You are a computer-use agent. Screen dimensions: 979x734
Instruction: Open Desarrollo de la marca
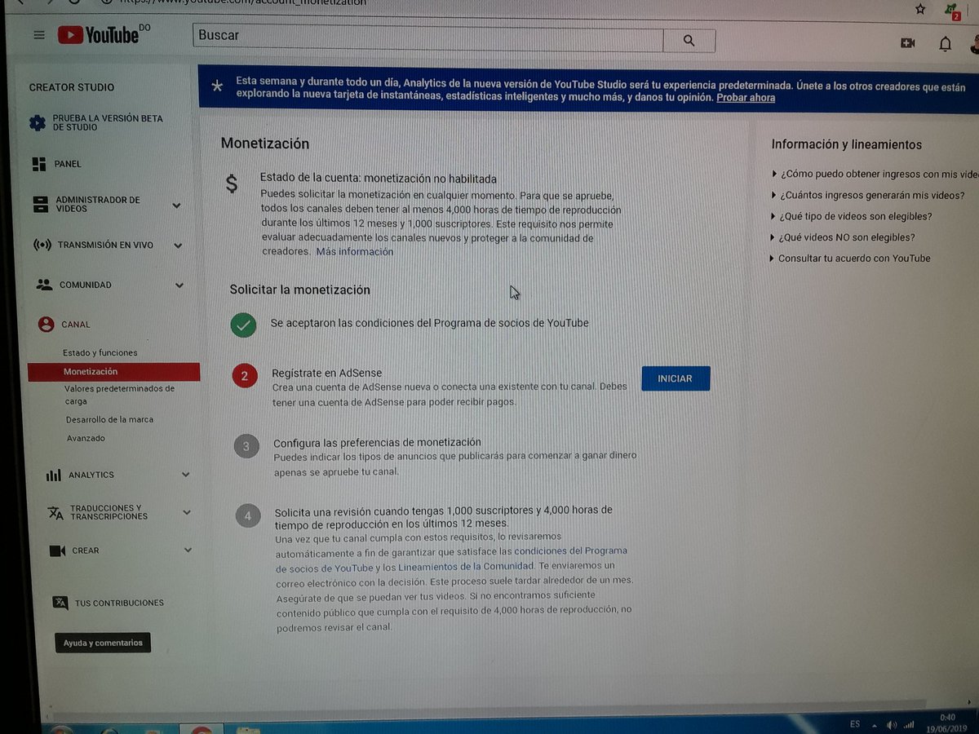[110, 420]
